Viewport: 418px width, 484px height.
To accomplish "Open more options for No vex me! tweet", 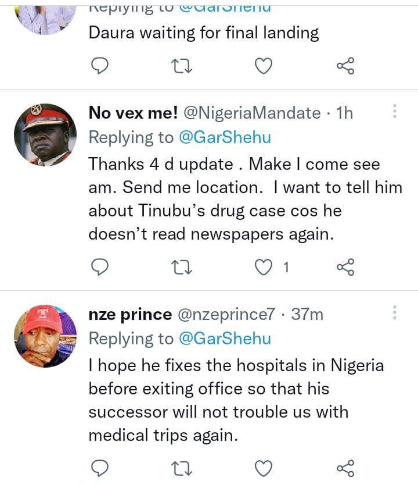I will click(x=394, y=111).
